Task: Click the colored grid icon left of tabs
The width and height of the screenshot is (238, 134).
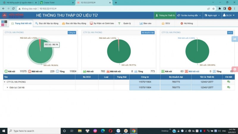Action: 4,23
